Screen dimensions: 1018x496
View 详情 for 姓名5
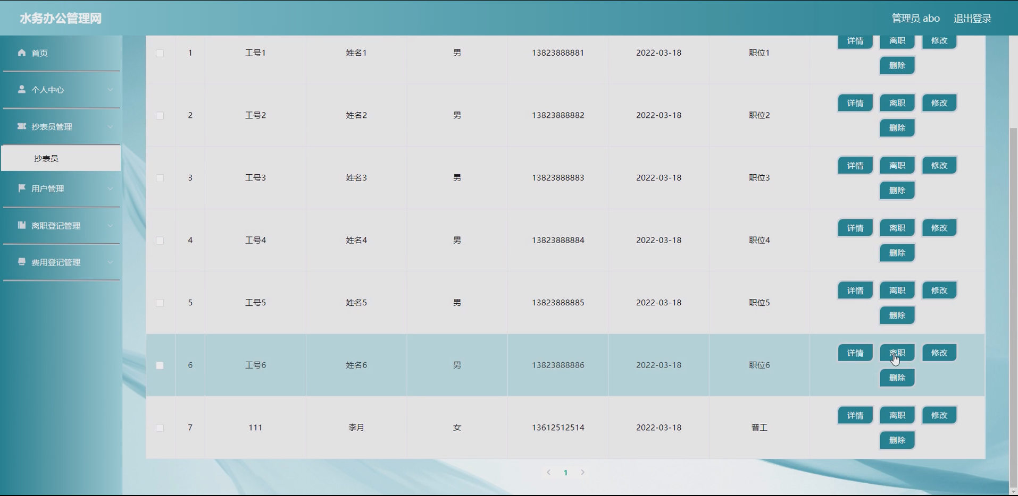pyautogui.click(x=855, y=290)
